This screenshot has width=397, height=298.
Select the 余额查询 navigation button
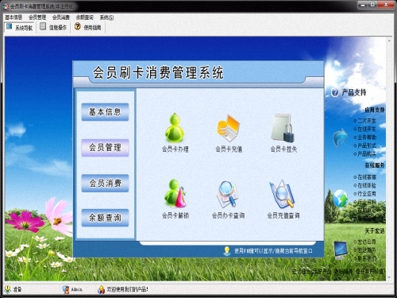(x=105, y=218)
